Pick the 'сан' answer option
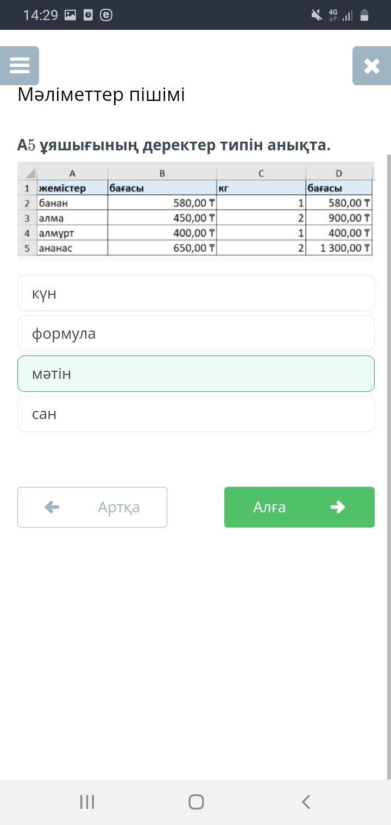Image resolution: width=391 pixels, height=825 pixels. tap(195, 414)
